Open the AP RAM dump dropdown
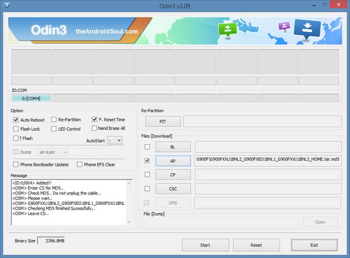The width and height of the screenshot is (350, 258). [x=53, y=152]
